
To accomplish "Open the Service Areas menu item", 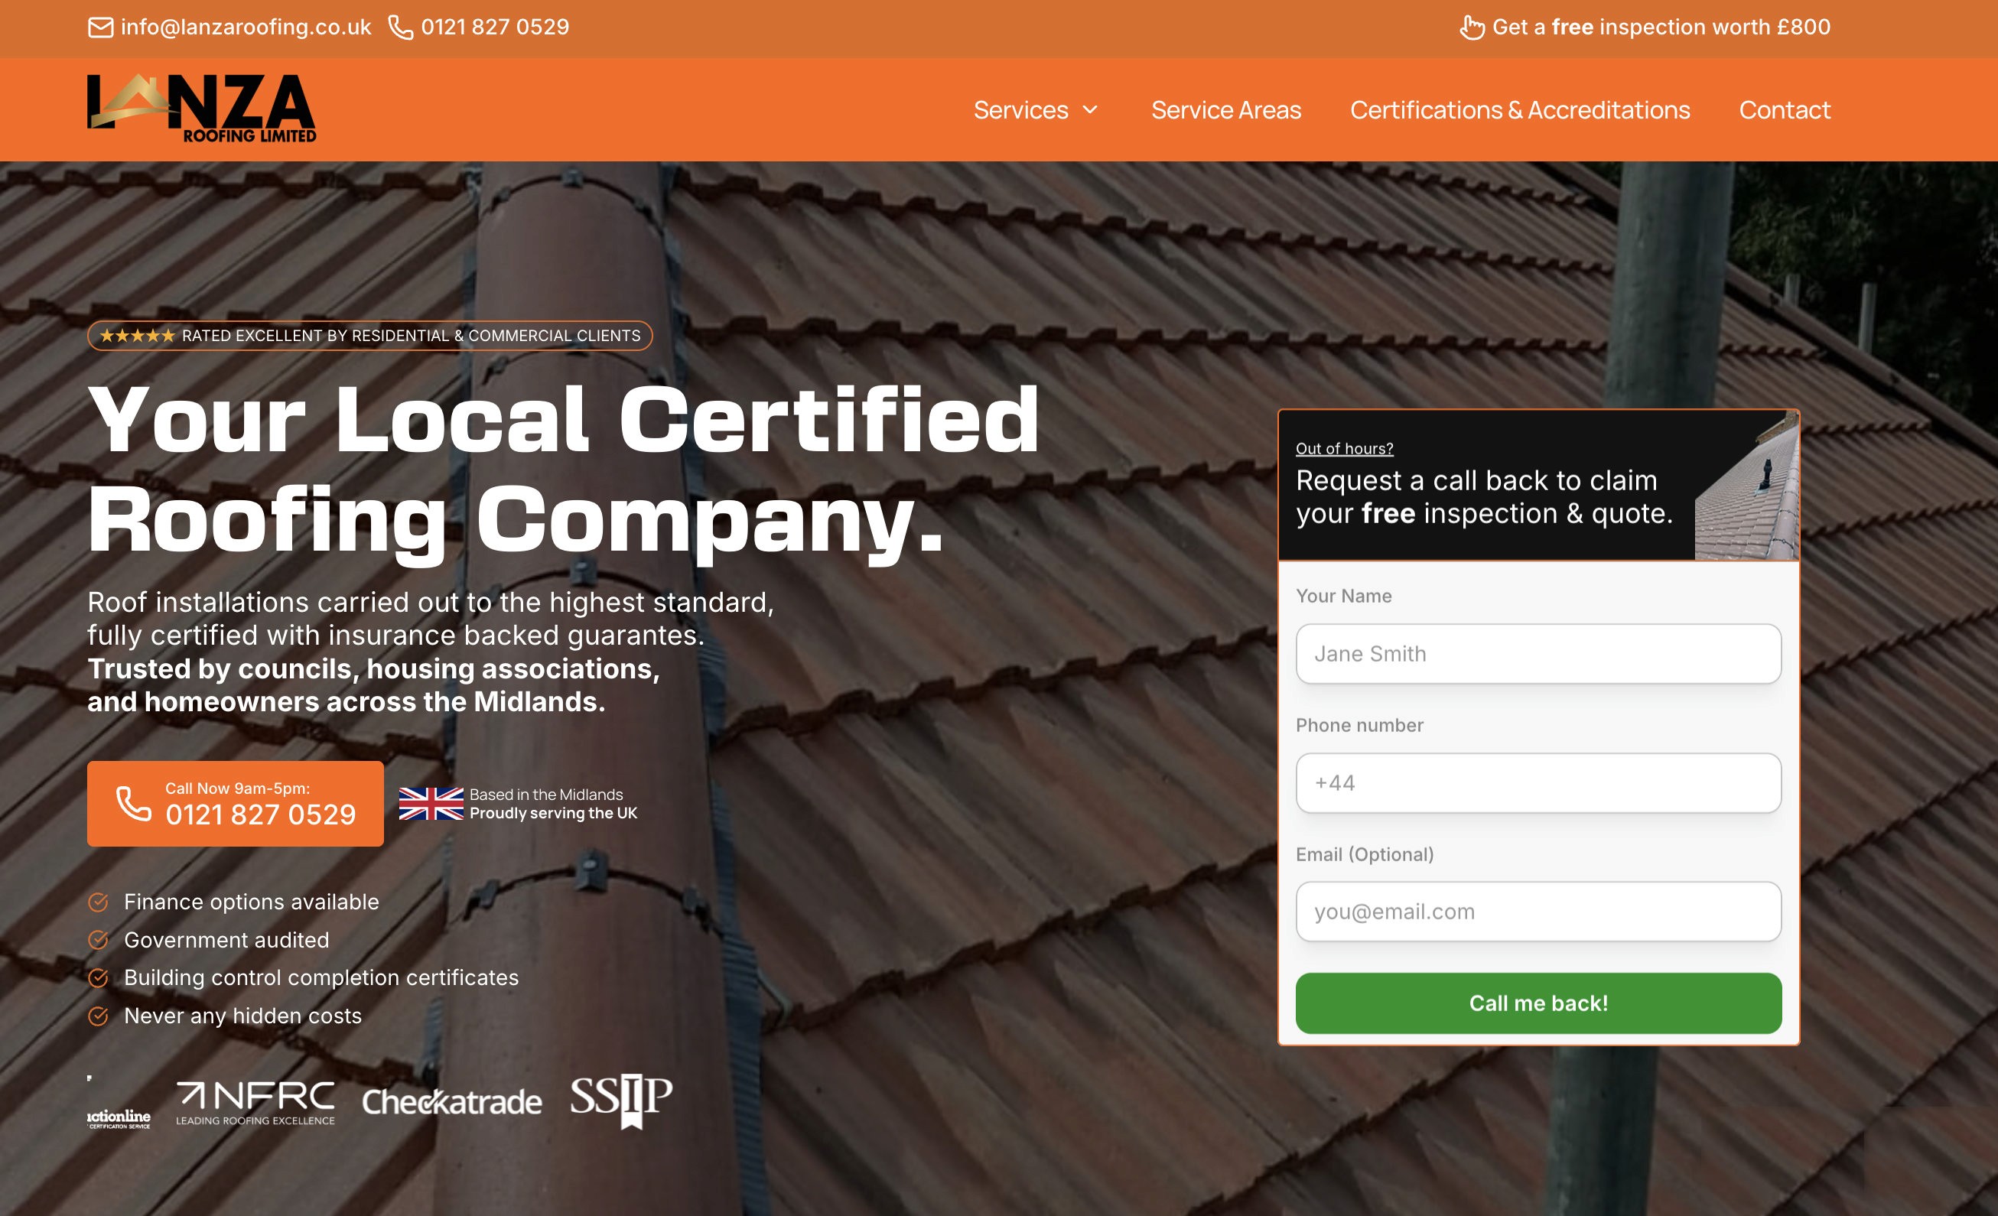I will pyautogui.click(x=1226, y=109).
